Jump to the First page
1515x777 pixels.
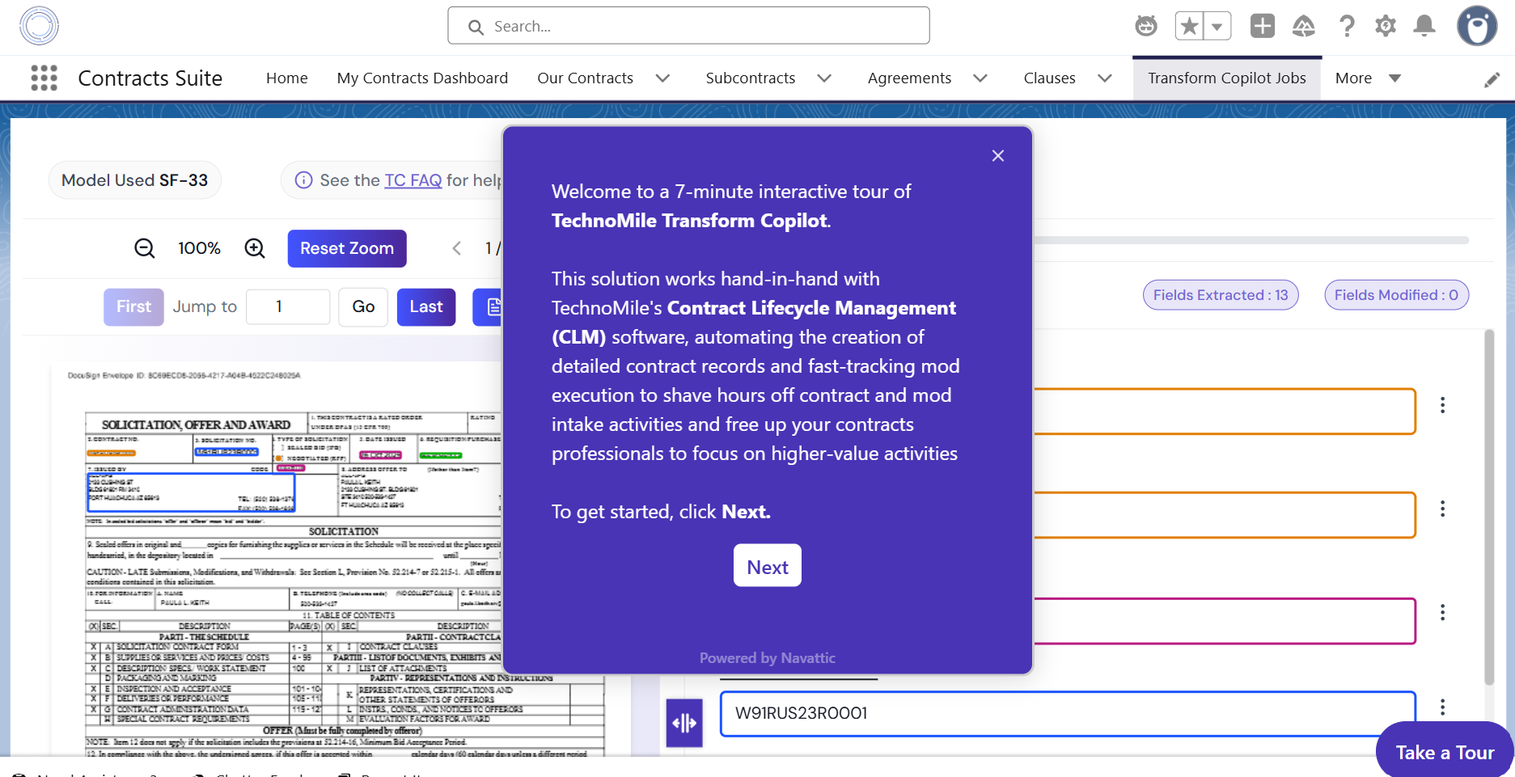(133, 307)
